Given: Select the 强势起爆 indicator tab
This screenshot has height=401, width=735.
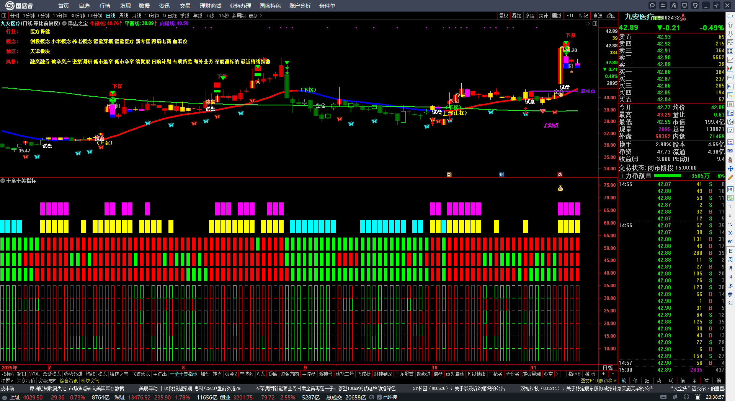Looking at the screenshot, I should pyautogui.click(x=73, y=374).
